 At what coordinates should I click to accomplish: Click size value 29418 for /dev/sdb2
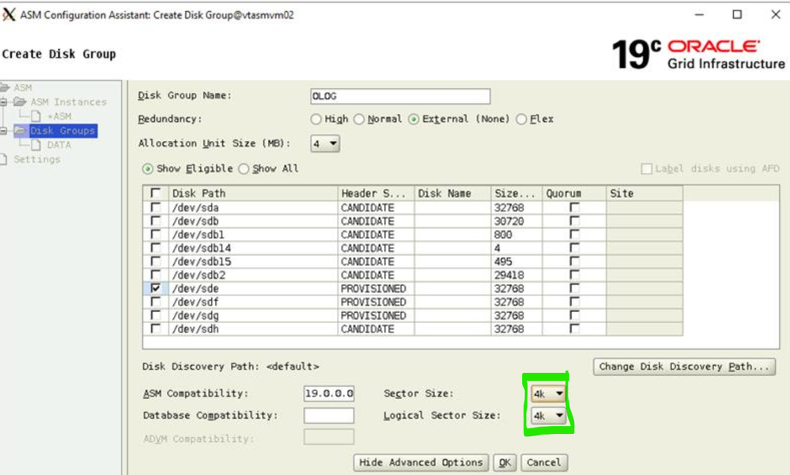pyautogui.click(x=508, y=275)
